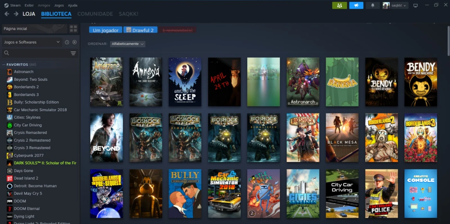Viewport: 450px width, 224px height.
Task: Click the Bully: Scholarship Edition sidebar icon
Action: (x=10, y=102)
